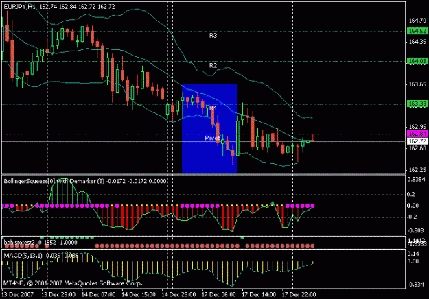Select the R3 resistance label
Screen dimensions: 429x299
click(x=213, y=36)
